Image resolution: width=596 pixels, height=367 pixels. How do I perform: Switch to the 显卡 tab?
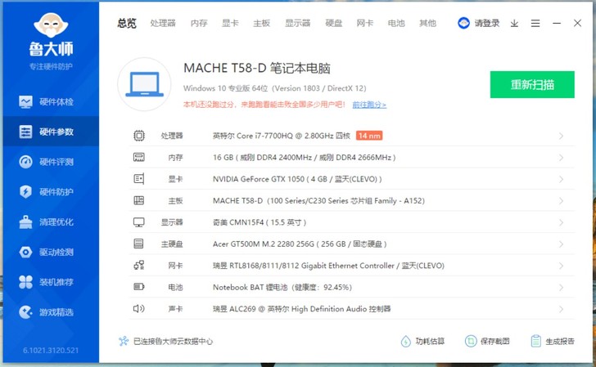(x=230, y=23)
